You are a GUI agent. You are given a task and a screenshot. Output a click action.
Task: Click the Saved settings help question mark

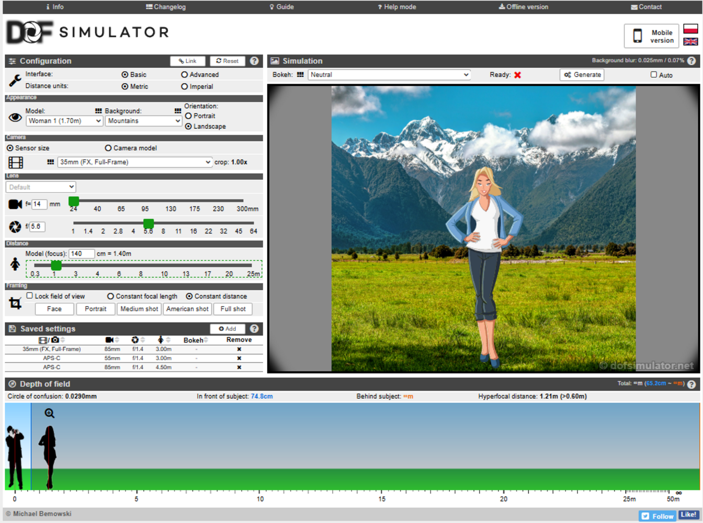(254, 328)
